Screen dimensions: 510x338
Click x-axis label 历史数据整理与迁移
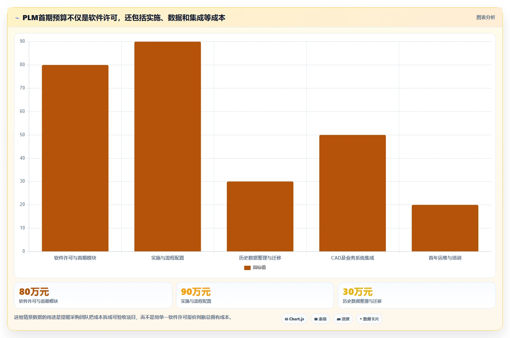[x=260, y=258]
